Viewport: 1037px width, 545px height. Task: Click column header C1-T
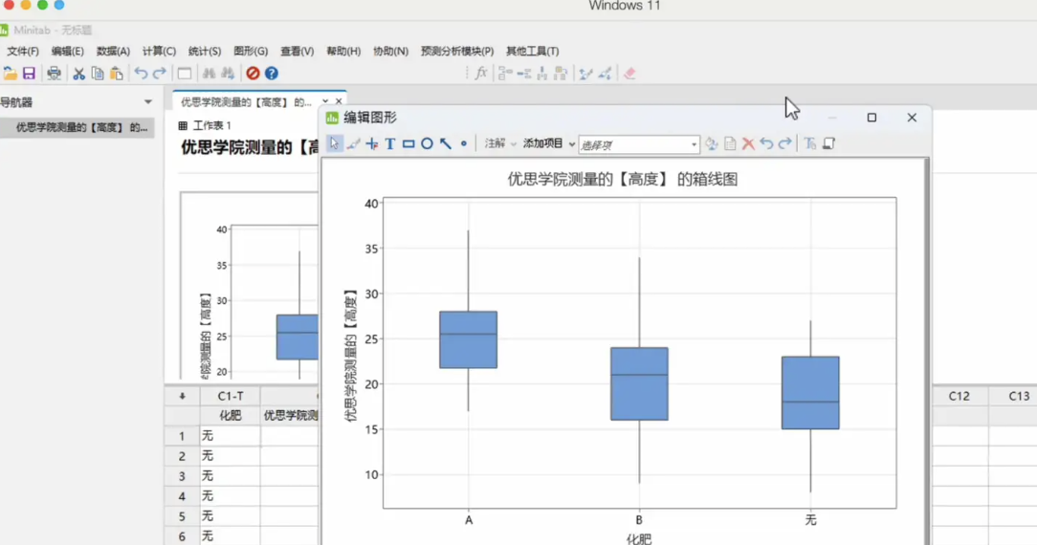point(231,396)
